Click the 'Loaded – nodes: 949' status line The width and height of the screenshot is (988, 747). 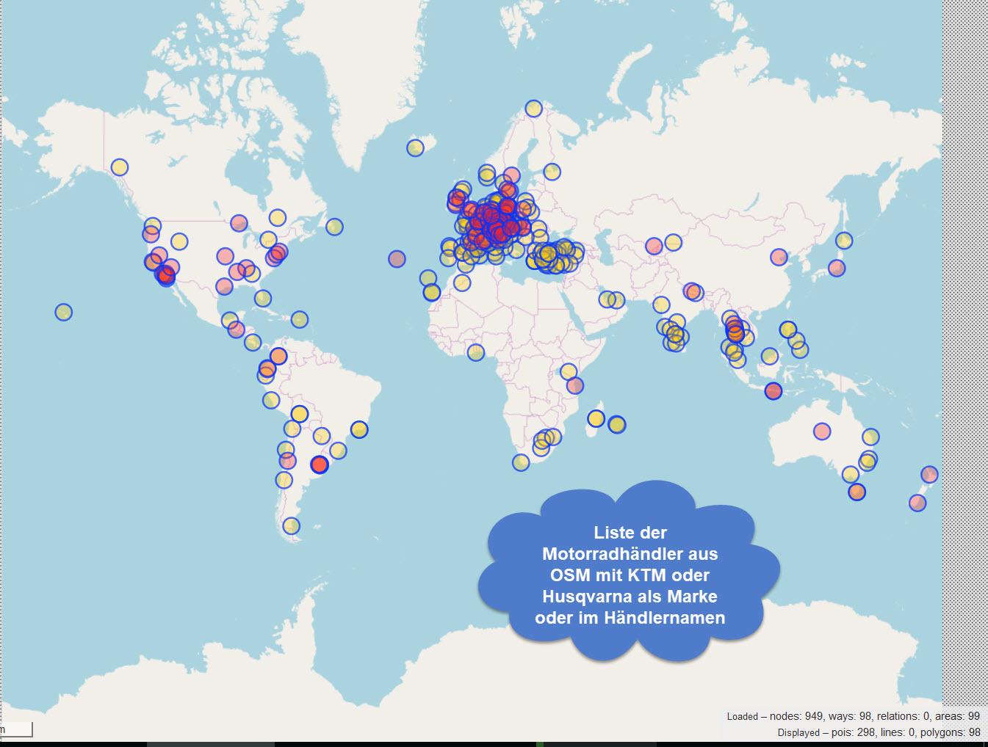click(853, 716)
